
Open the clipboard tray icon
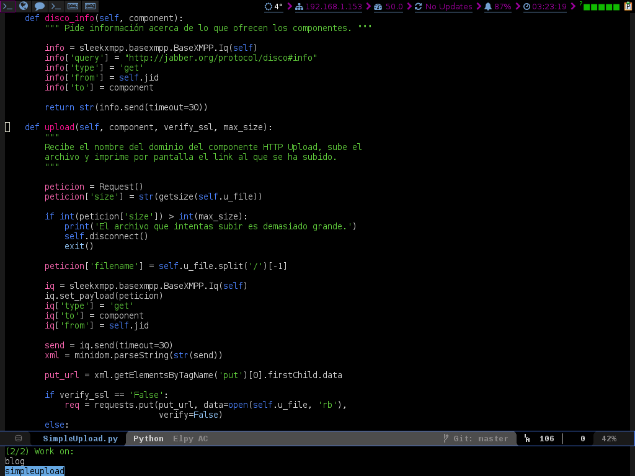(x=628, y=6)
